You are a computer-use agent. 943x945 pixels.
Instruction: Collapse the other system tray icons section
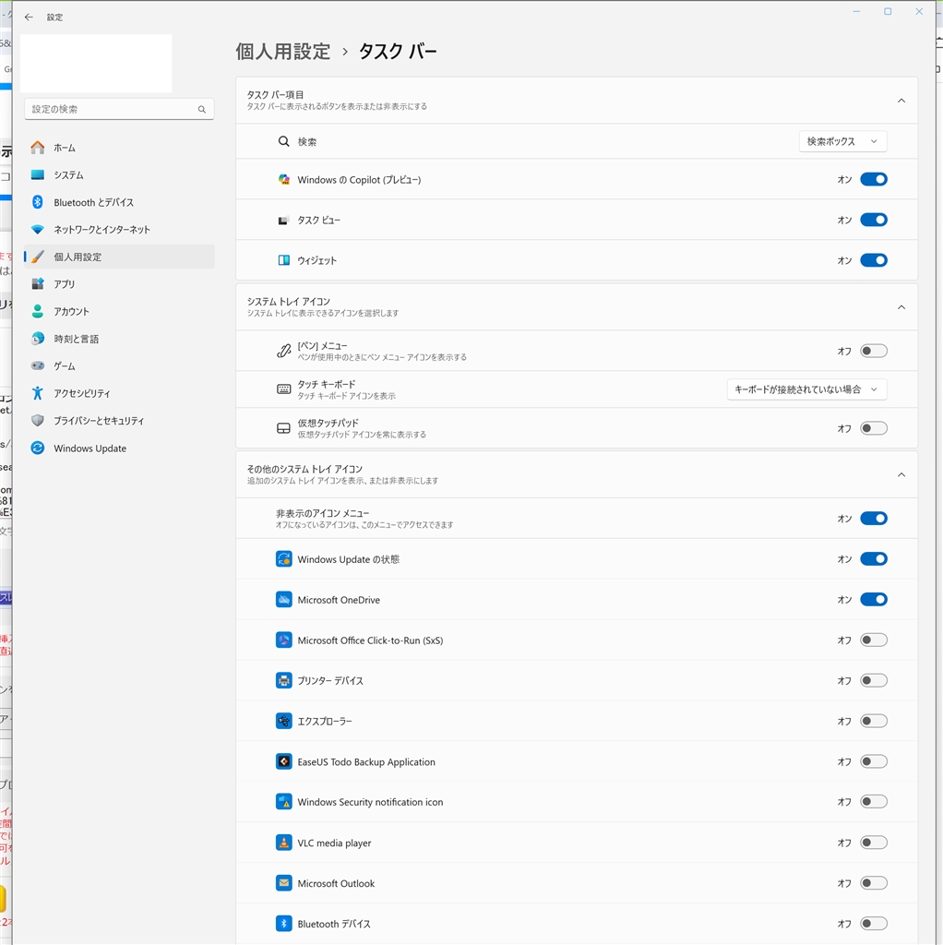click(x=901, y=475)
